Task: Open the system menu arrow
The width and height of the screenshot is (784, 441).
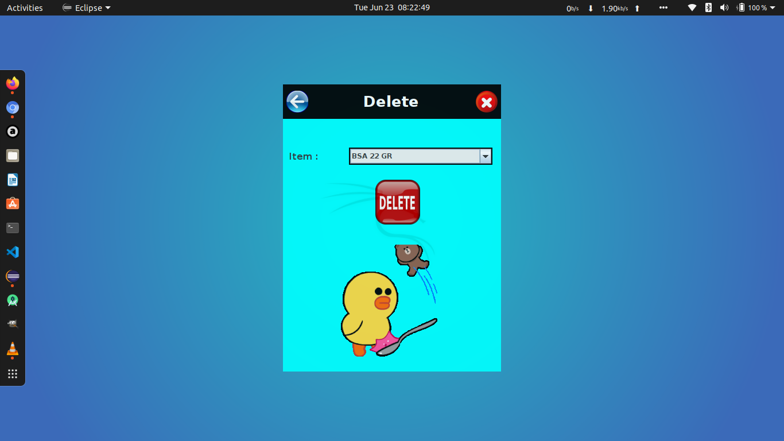Action: tap(773, 8)
